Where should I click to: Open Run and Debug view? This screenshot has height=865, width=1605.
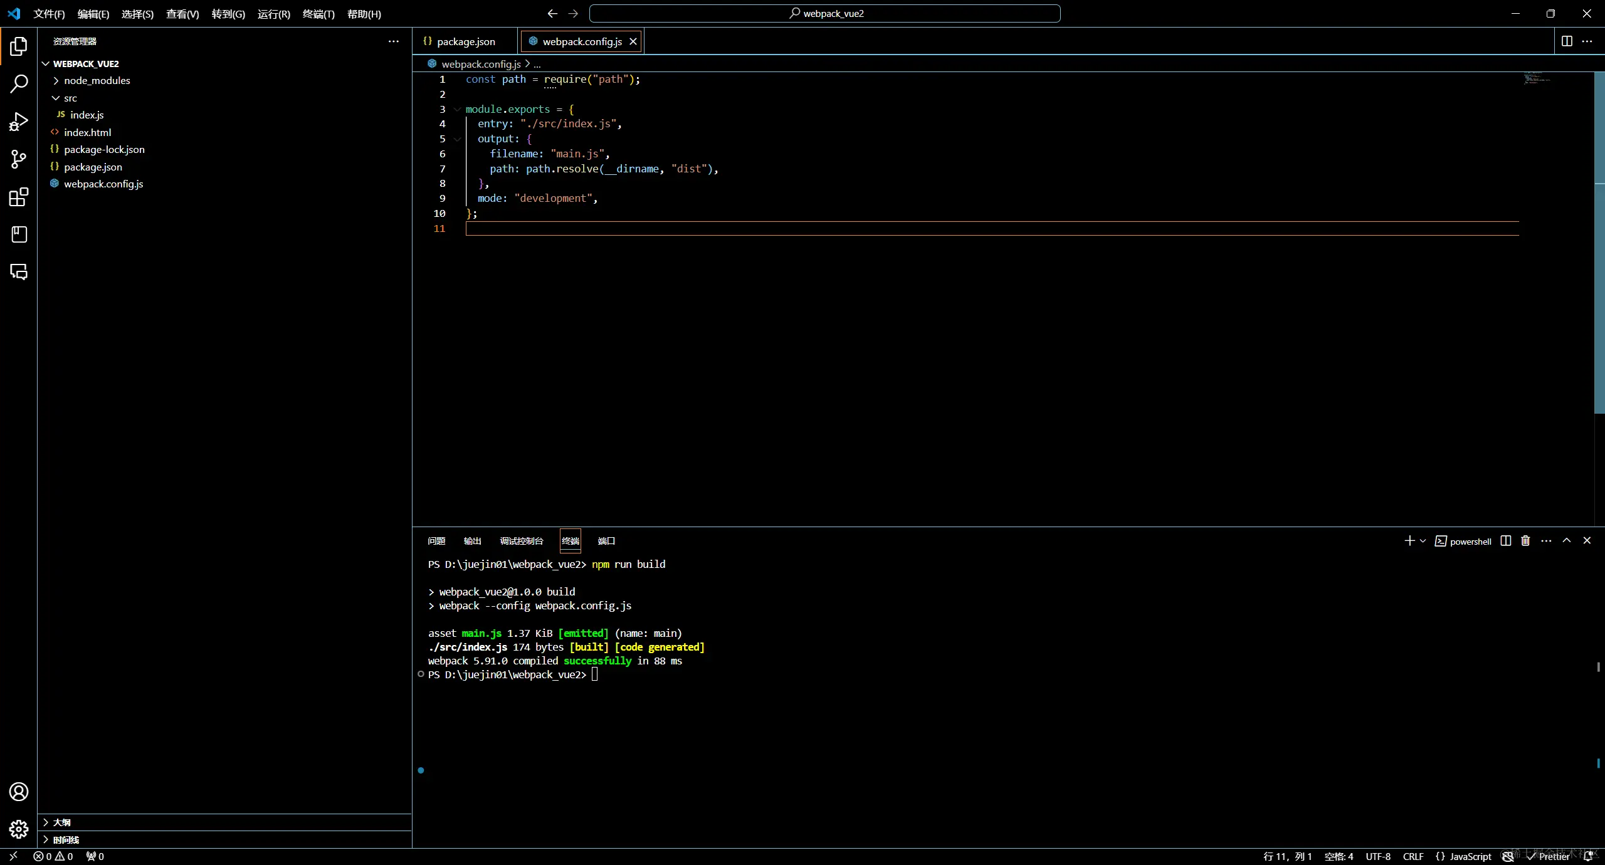point(19,122)
